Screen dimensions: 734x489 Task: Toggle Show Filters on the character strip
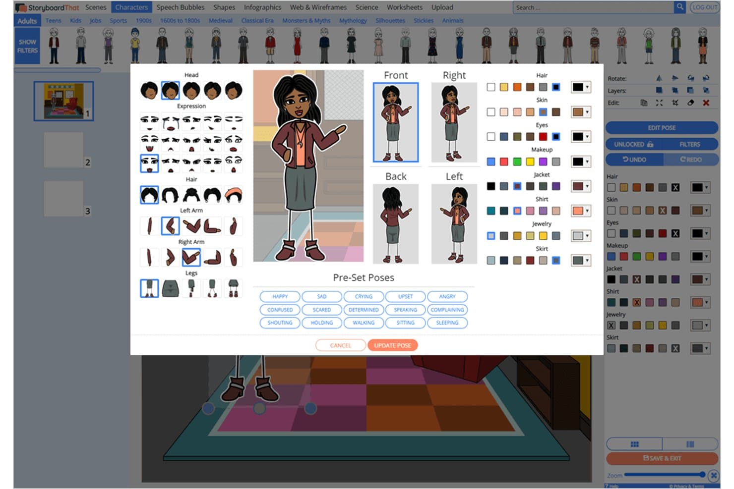tap(27, 46)
